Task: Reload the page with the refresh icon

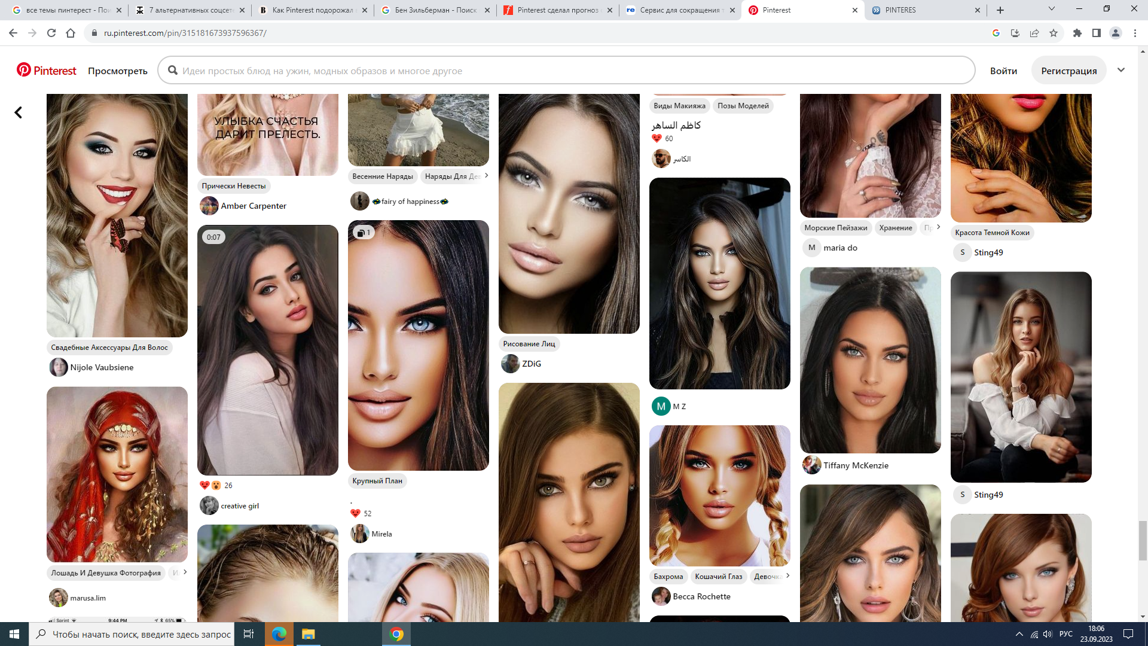Action: coord(51,33)
